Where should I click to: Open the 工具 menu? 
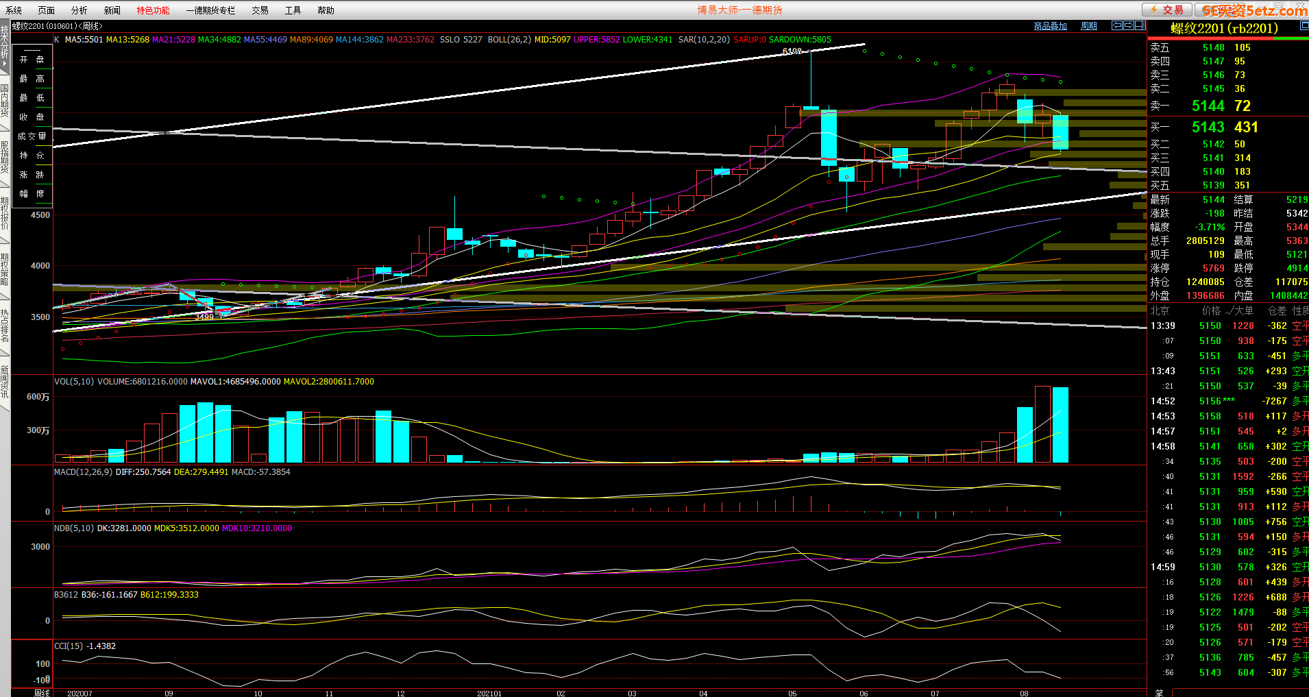point(293,10)
